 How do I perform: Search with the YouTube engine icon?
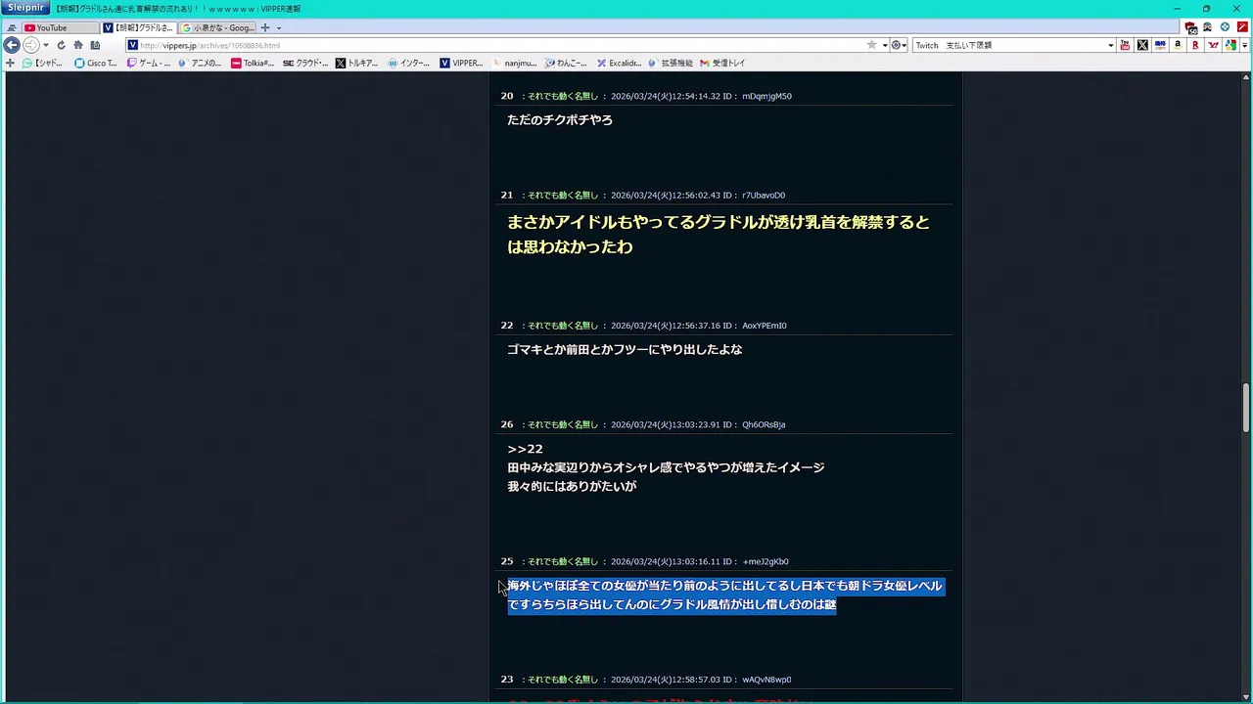pyautogui.click(x=1125, y=45)
